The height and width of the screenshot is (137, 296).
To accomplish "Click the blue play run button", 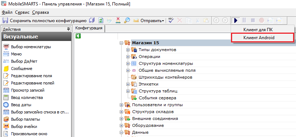I will tap(235, 20).
